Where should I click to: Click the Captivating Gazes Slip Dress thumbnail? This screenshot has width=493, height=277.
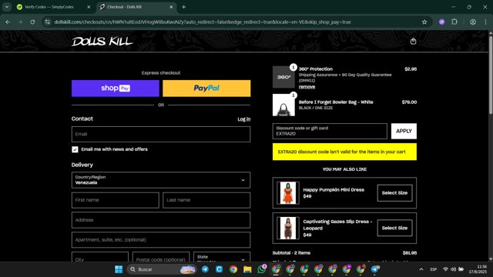pos(288,228)
